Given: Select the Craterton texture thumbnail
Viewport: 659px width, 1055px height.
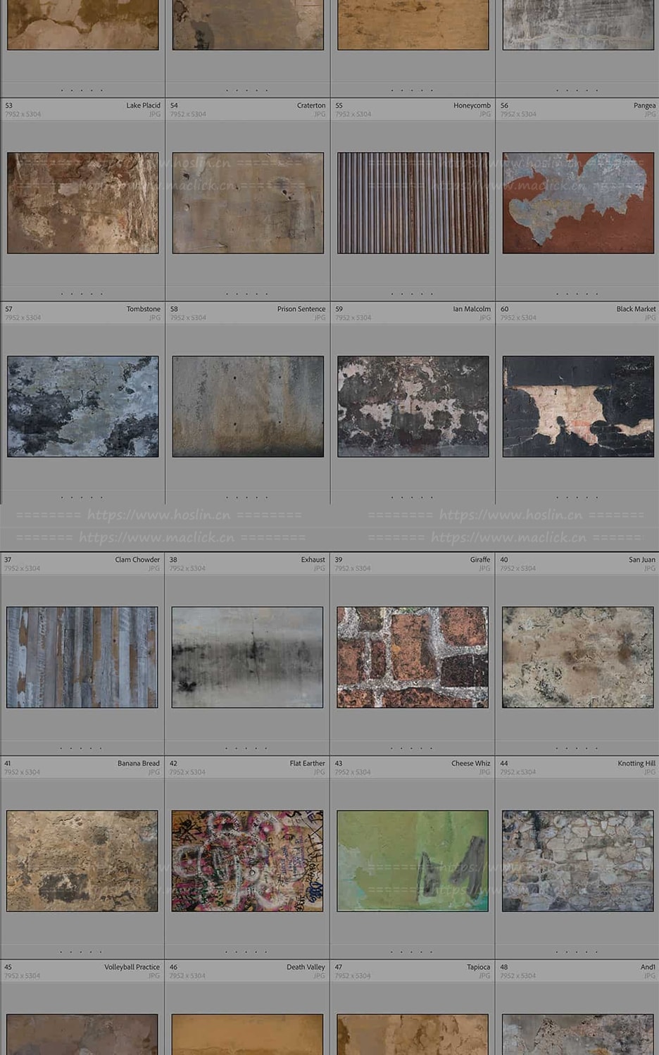Looking at the screenshot, I should click(248, 203).
